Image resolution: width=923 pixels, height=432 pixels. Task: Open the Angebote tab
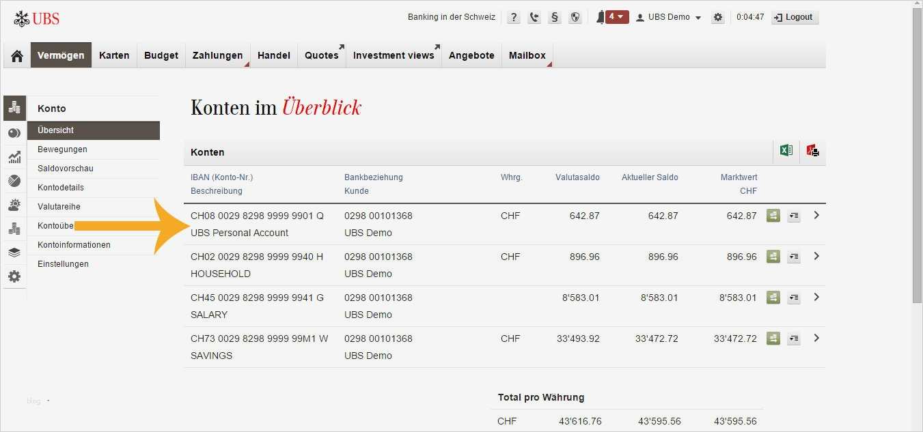[x=471, y=55]
